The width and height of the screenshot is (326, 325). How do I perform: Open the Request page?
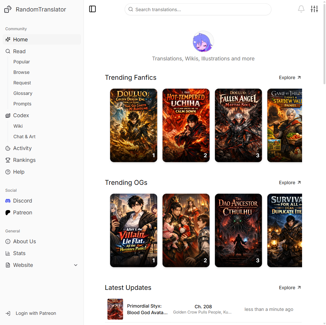click(x=22, y=83)
